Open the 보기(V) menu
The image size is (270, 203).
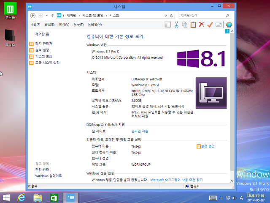click(64, 25)
